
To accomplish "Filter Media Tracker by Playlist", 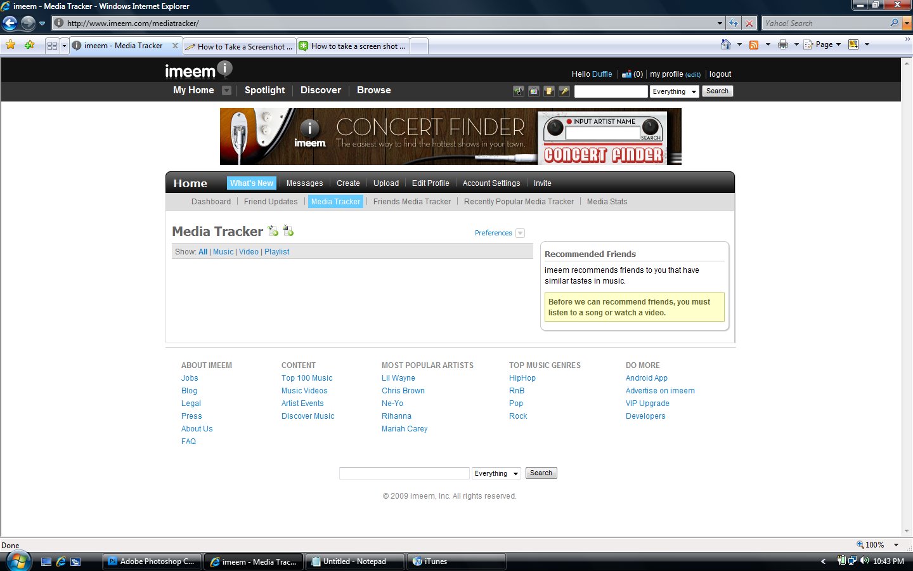I will [277, 252].
